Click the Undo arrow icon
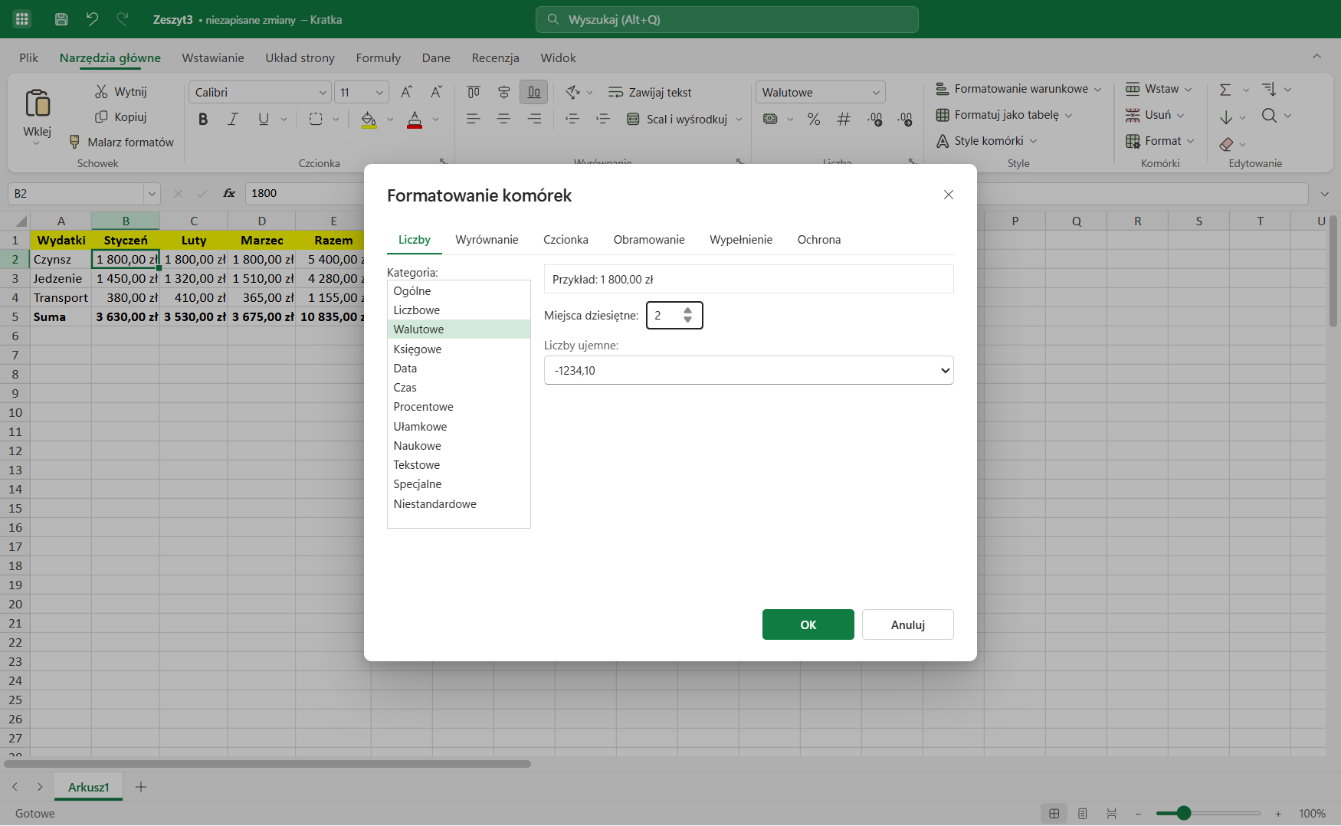The width and height of the screenshot is (1341, 826). 92,19
